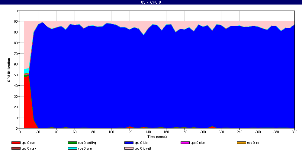Select the 'cpu 0 softirq' legend label
This screenshot has height=152, width=302.
tap(87, 143)
